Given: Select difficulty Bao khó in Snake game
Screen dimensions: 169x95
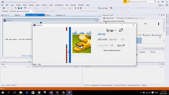Looking at the screenshot, I should pos(113,39).
